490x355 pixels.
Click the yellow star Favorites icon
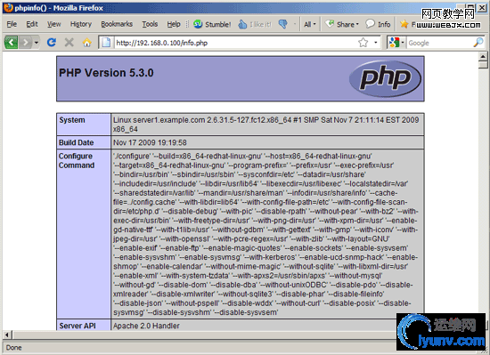(404, 24)
